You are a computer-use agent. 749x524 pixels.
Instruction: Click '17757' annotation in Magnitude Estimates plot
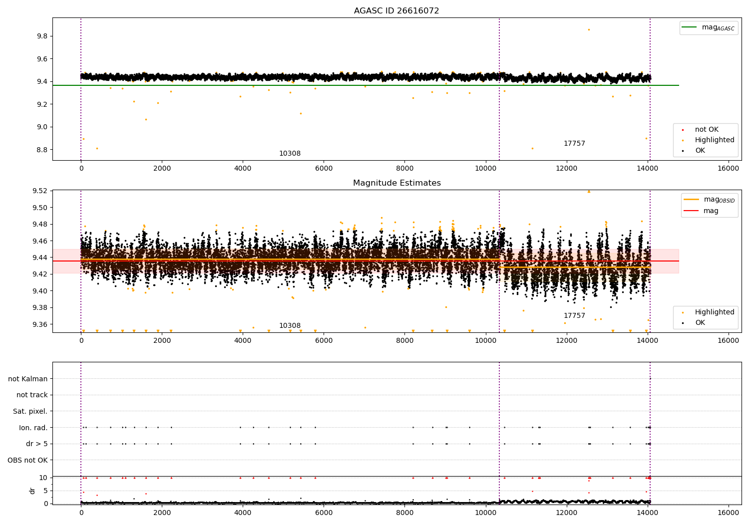click(574, 316)
